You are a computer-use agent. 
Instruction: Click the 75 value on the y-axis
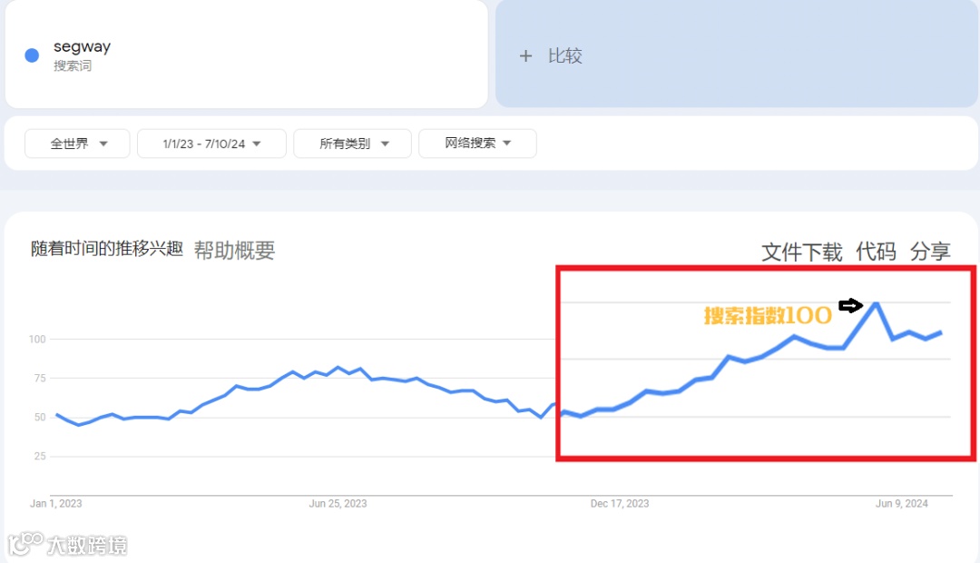[40, 379]
